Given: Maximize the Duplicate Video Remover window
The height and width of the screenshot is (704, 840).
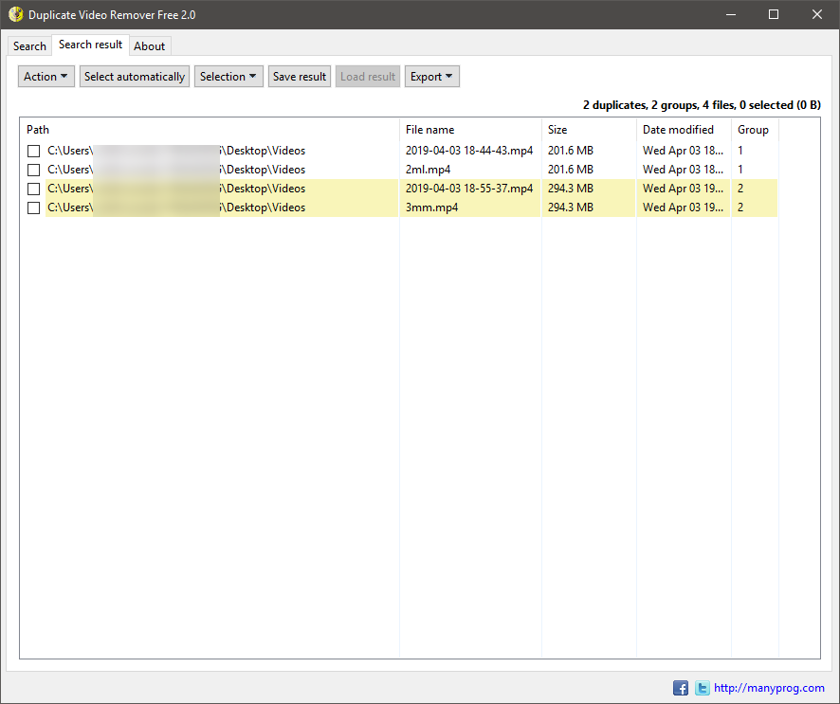Looking at the screenshot, I should [774, 14].
